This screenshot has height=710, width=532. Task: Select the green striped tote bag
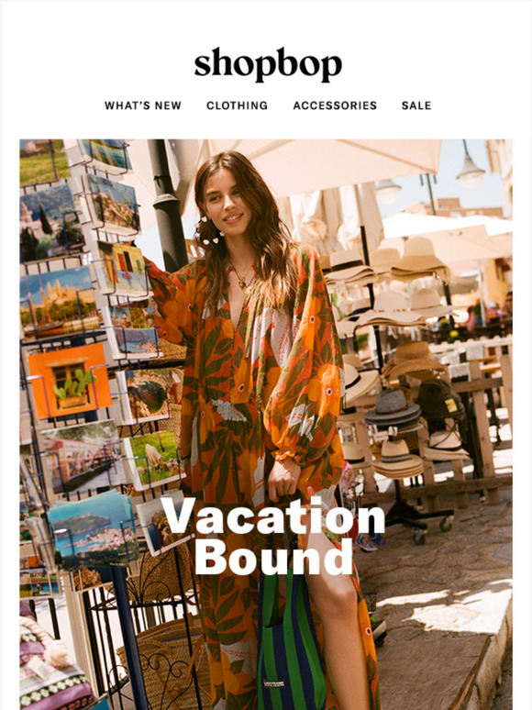coord(290,638)
